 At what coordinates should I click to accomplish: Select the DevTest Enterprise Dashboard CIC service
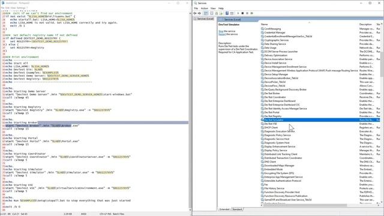281,105
